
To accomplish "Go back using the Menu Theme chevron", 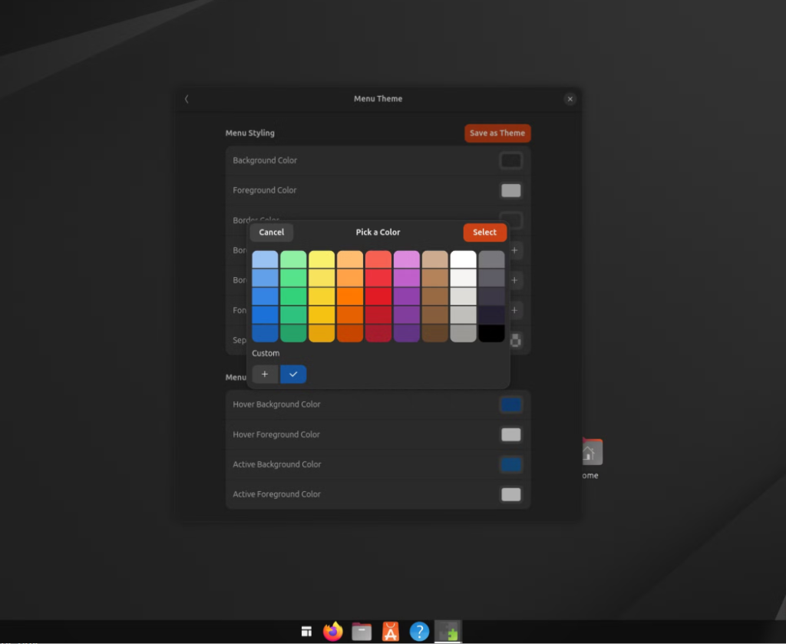I will coord(187,99).
